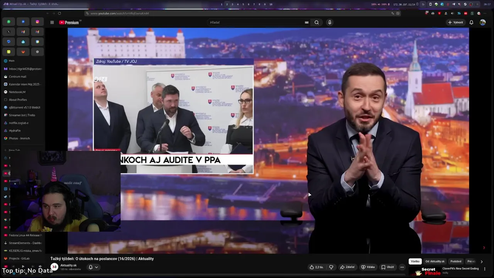Switch to qBittorrent v5.1.0 WebUI tab
The height and width of the screenshot is (278, 494).
[22, 107]
